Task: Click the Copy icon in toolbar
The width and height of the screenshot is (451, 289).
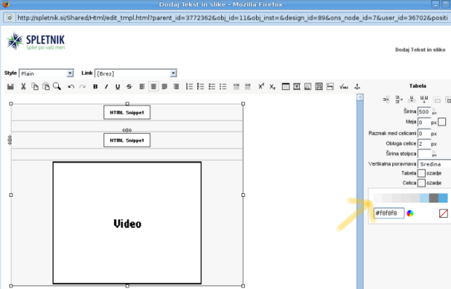Action: (x=35, y=86)
